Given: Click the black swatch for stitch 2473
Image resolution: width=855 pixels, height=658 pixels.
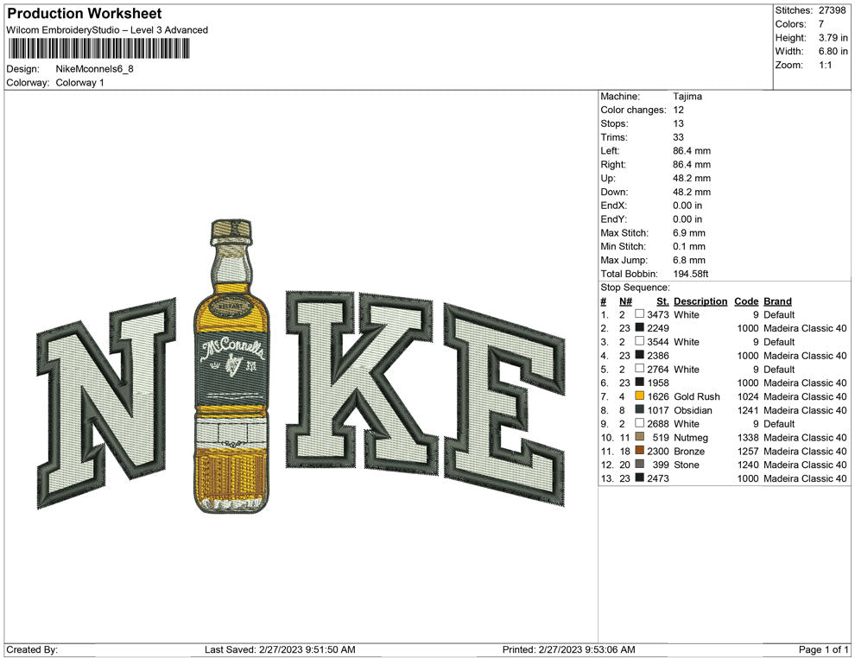Looking at the screenshot, I should tap(640, 478).
